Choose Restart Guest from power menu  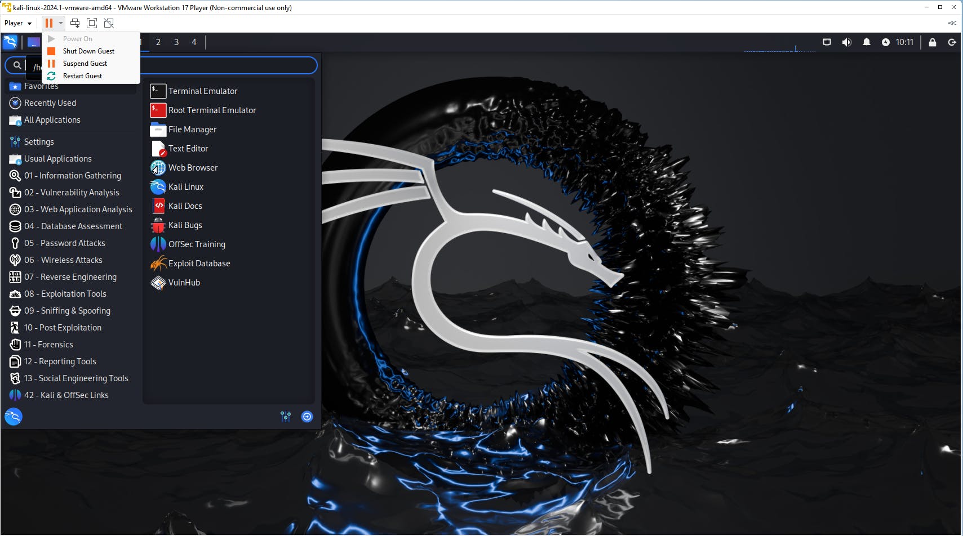point(83,76)
